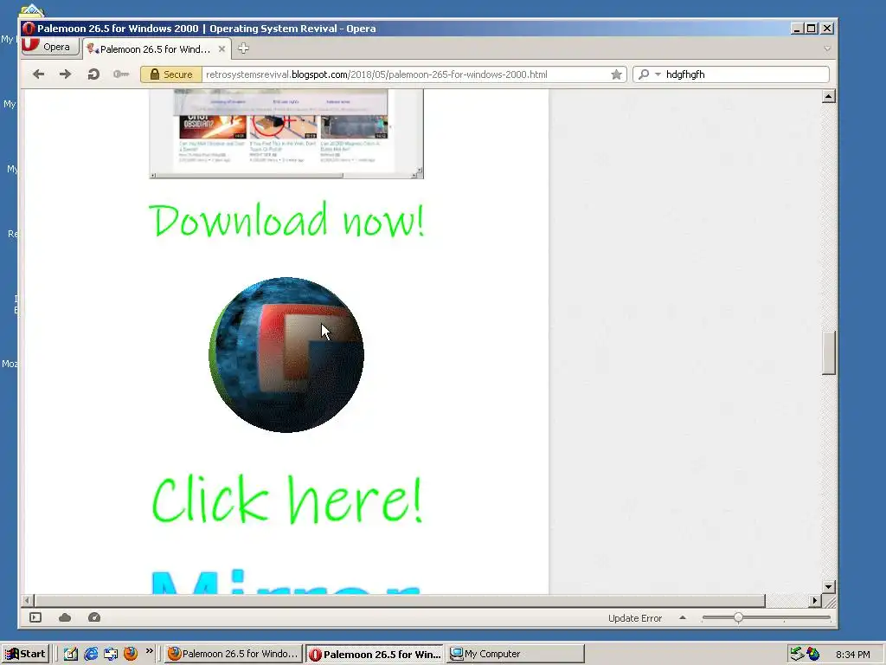Click the vertical scrollbar down arrow
886x665 pixels.
coord(828,587)
